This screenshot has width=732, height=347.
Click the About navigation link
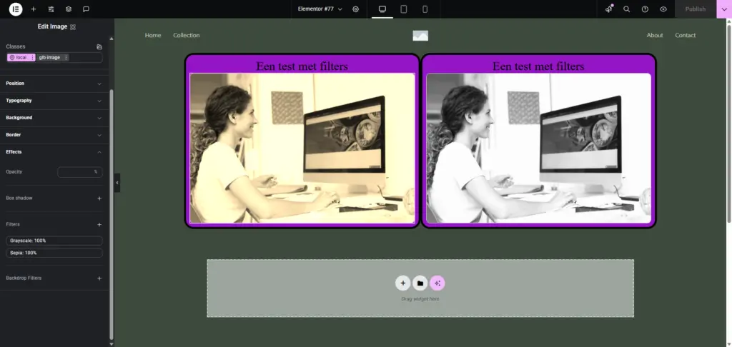click(655, 36)
